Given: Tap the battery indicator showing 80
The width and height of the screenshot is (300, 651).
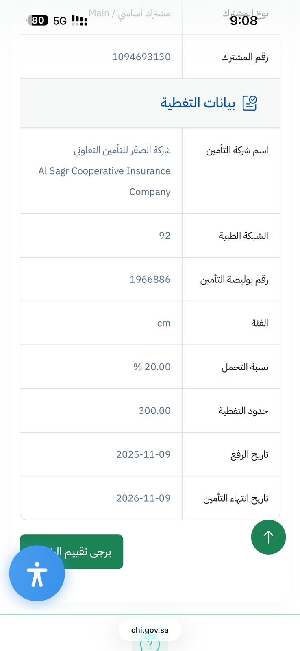Looking at the screenshot, I should [37, 20].
